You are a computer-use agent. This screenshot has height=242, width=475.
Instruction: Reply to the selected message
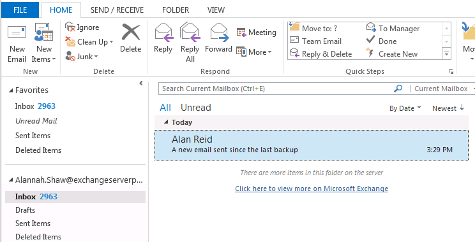163,38
